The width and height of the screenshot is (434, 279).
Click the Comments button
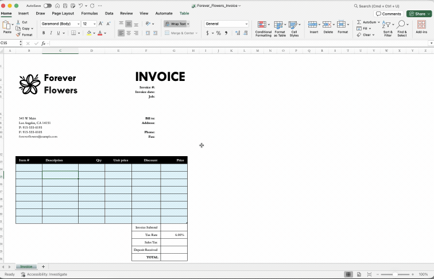388,14
